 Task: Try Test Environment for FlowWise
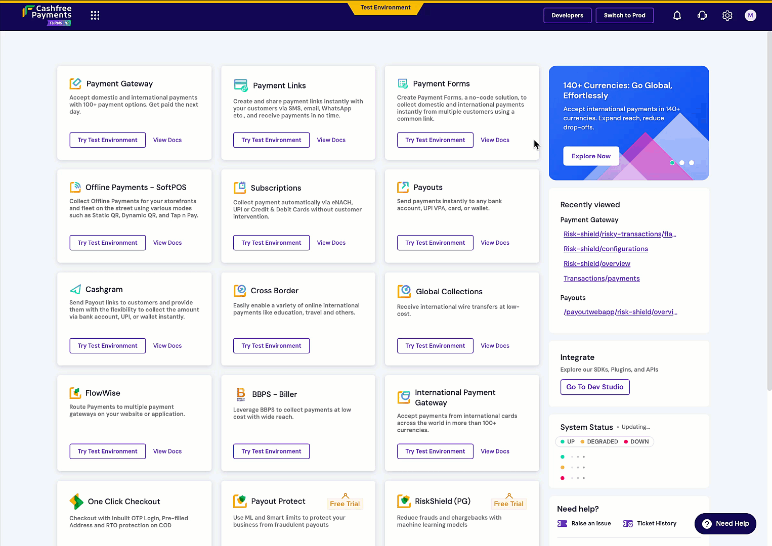(x=108, y=451)
